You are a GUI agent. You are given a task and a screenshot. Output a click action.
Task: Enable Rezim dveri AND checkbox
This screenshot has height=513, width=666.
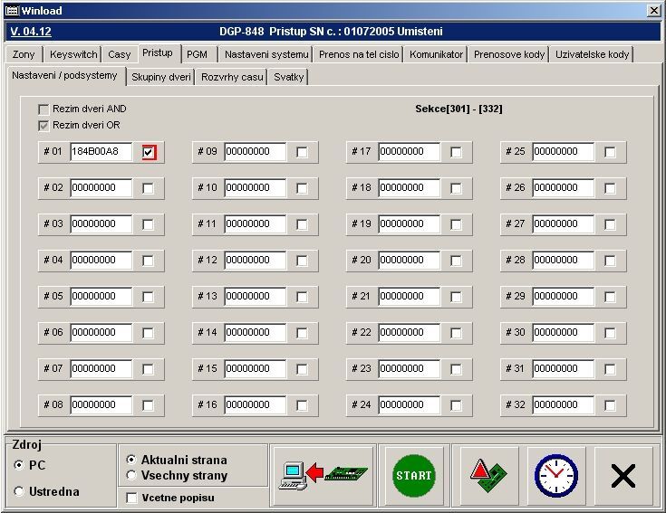click(43, 109)
